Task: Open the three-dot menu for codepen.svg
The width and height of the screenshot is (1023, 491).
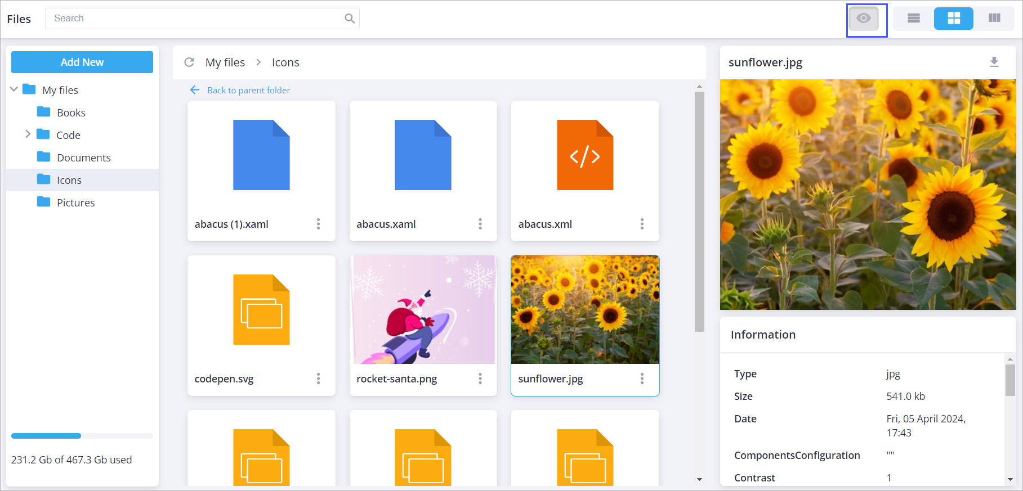Action: (318, 379)
